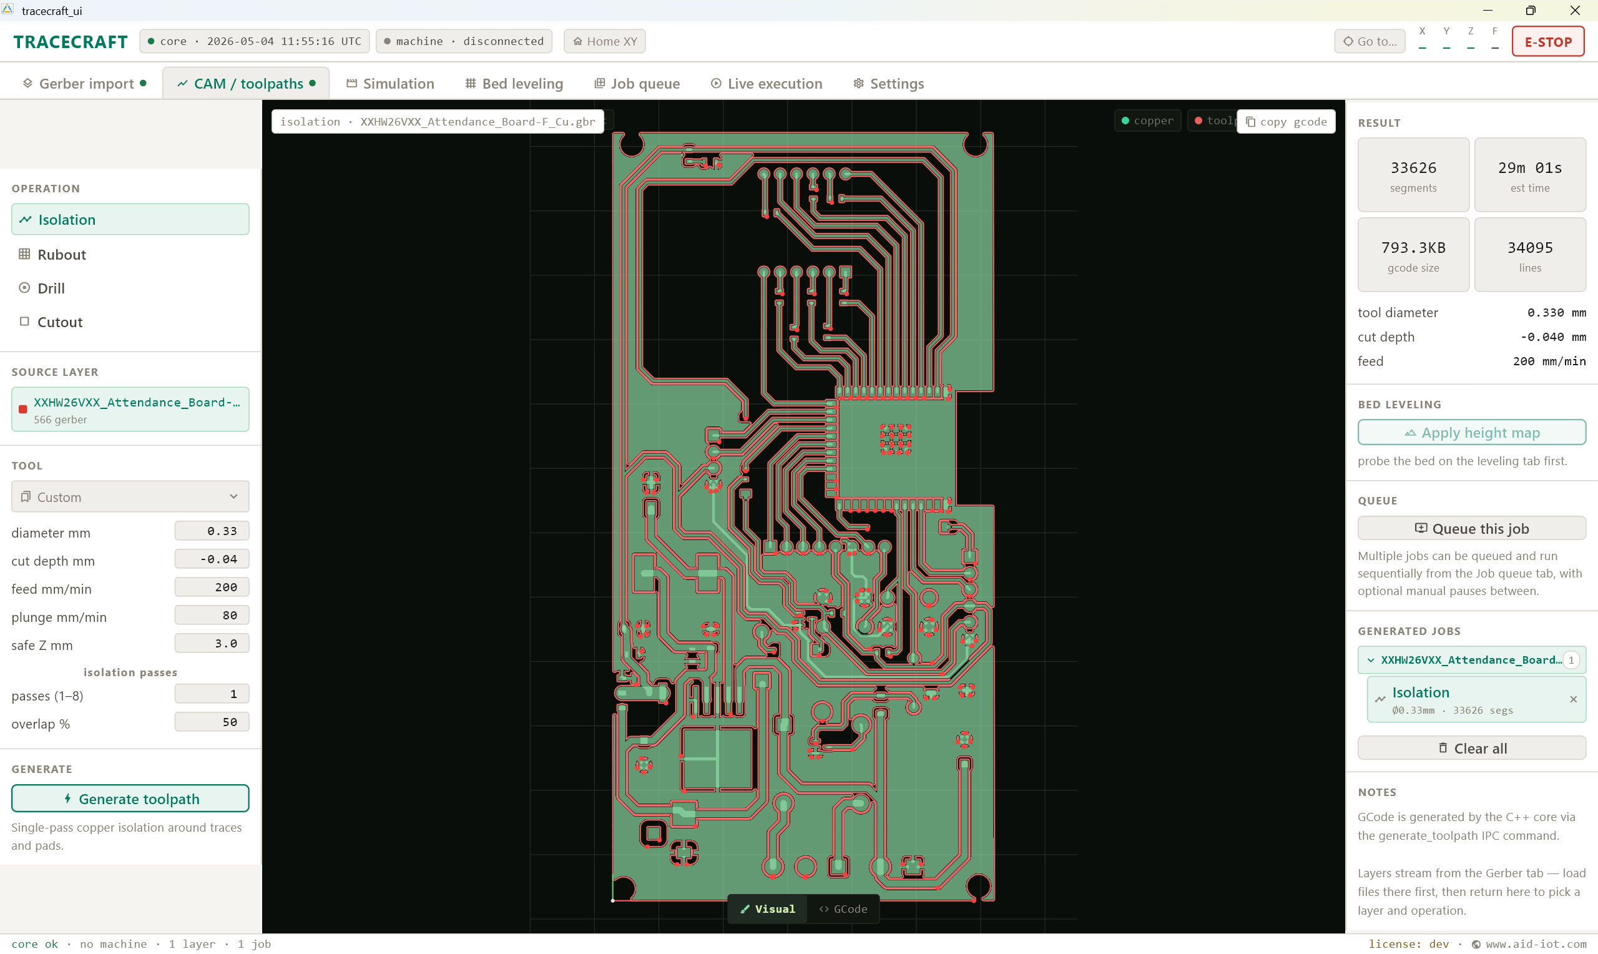Edit the diameter mm field
Image resolution: width=1598 pixels, height=954 pixels.
click(x=212, y=531)
